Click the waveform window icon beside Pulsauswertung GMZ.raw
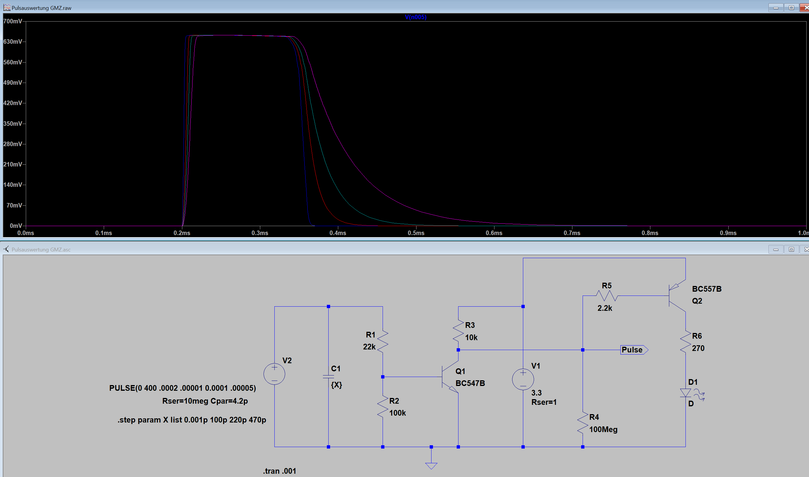Viewport: 809px width, 477px height. (7, 7)
